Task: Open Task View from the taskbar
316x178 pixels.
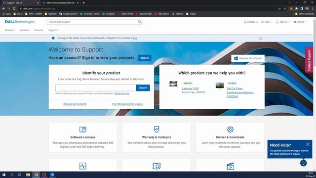Action: tap(20, 175)
